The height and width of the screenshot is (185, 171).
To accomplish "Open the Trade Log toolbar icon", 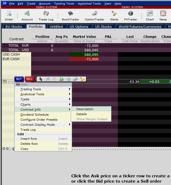I will click(46, 16).
